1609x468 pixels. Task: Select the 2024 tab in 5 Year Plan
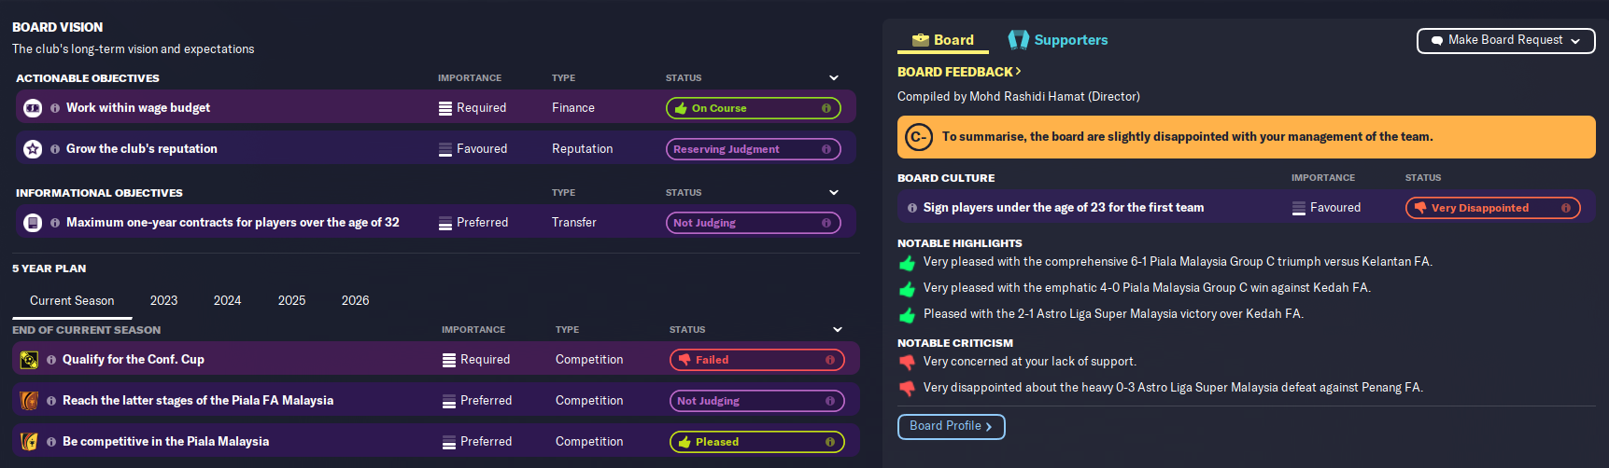click(227, 300)
